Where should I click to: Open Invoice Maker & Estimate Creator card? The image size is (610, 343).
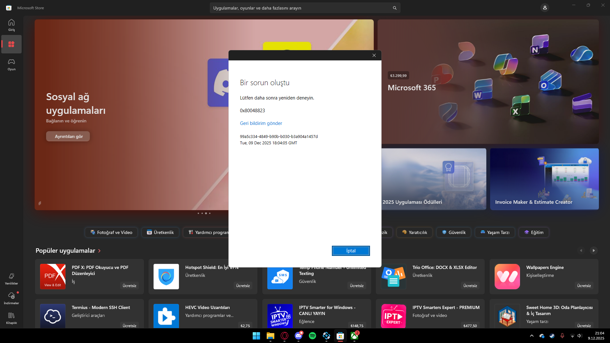point(544,179)
